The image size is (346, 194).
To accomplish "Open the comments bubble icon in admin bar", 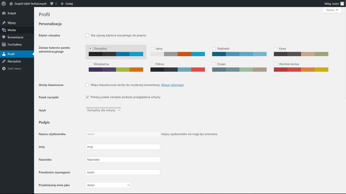I will [x=52, y=3].
